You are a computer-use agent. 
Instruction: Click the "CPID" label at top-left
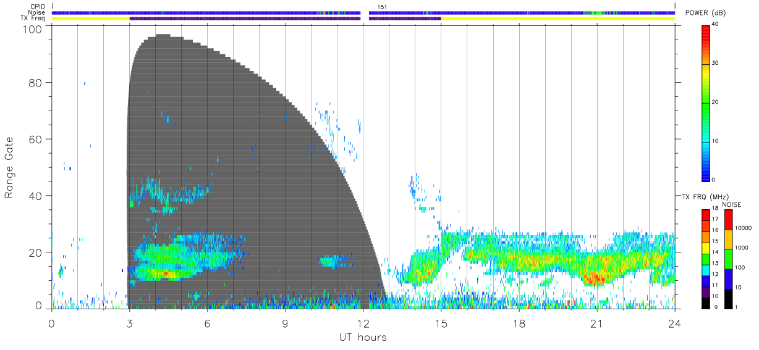37,6
